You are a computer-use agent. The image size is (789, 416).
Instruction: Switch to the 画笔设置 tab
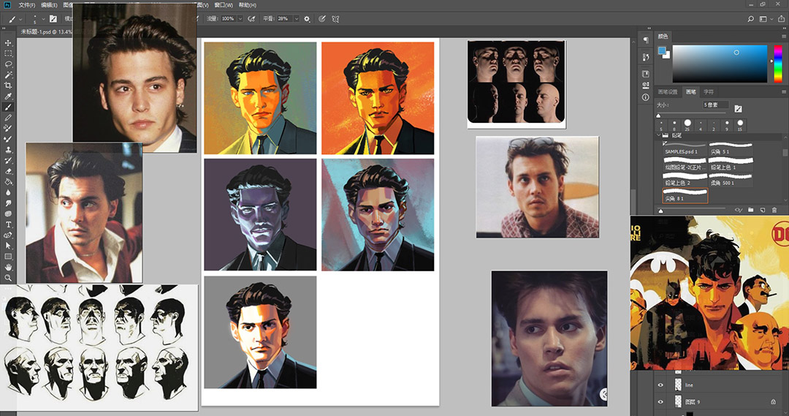668,92
